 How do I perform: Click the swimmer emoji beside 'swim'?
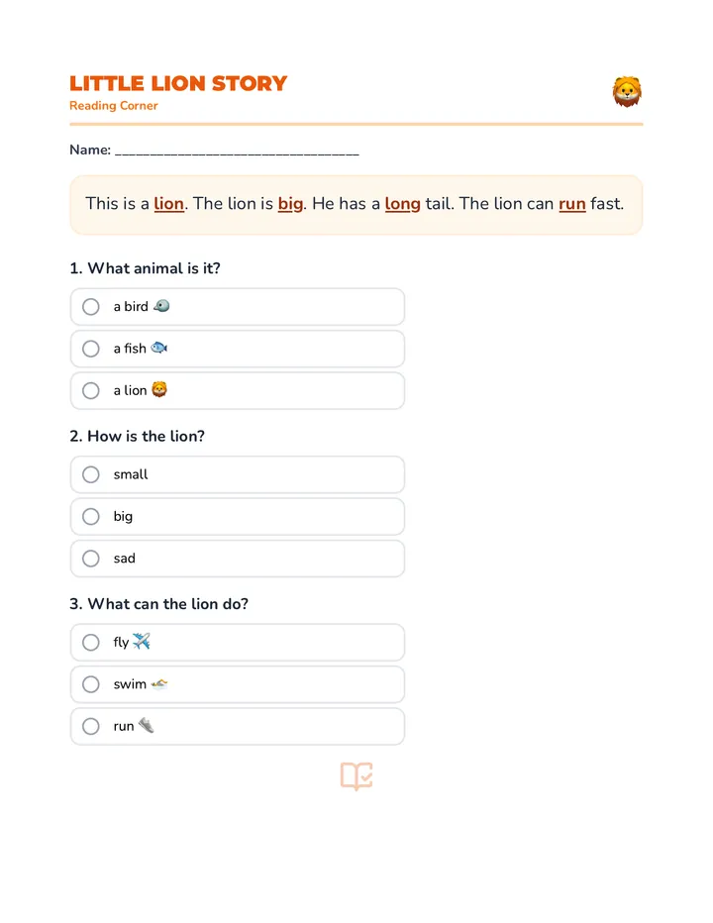click(x=159, y=684)
